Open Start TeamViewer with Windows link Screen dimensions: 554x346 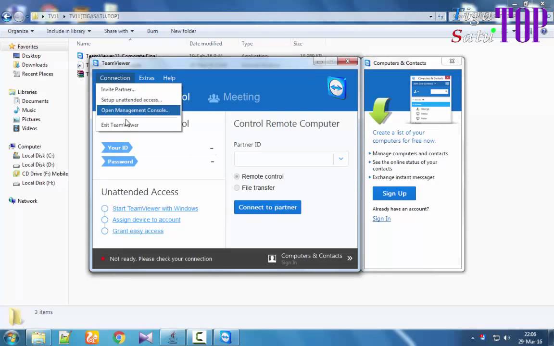pyautogui.click(x=155, y=209)
